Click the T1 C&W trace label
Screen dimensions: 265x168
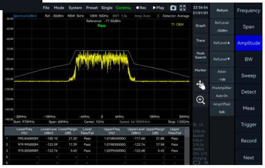pyautogui.click(x=177, y=24)
